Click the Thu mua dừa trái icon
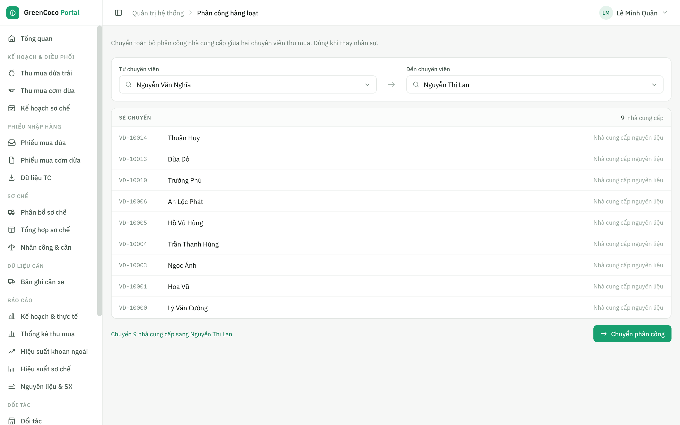The image size is (680, 425). pos(11,73)
